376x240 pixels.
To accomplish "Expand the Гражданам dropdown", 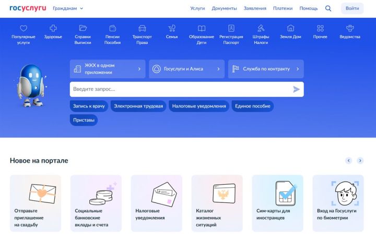I will coord(68,8).
